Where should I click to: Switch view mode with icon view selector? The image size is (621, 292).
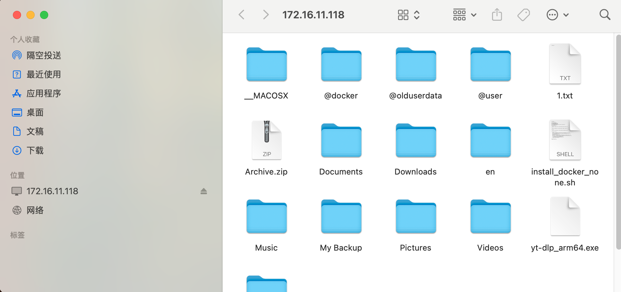point(409,15)
